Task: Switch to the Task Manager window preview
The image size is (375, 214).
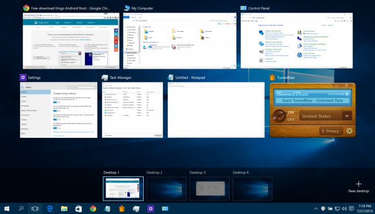Action: [133, 110]
